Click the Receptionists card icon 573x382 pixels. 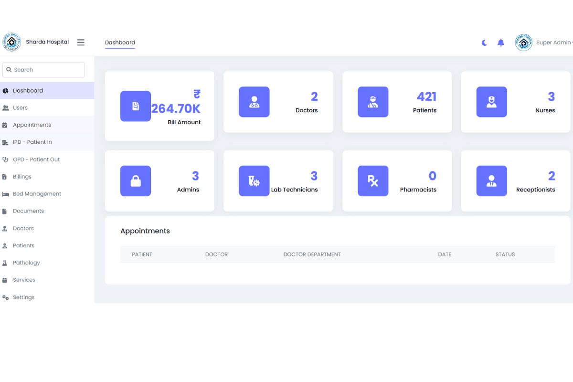click(x=491, y=181)
